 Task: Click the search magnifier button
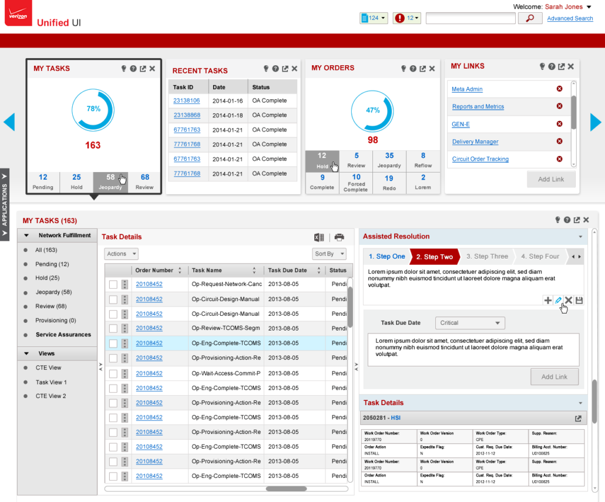[x=530, y=18]
